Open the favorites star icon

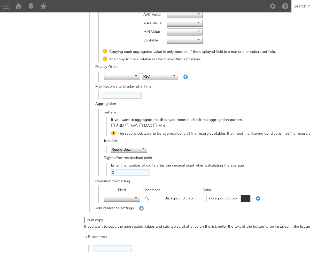(x=43, y=6)
